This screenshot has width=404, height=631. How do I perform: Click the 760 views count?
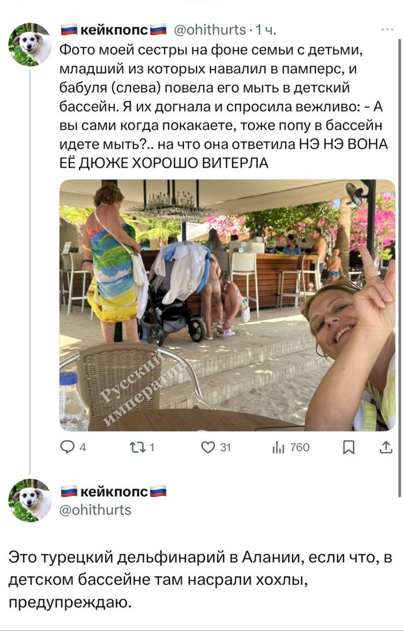pyautogui.click(x=300, y=448)
